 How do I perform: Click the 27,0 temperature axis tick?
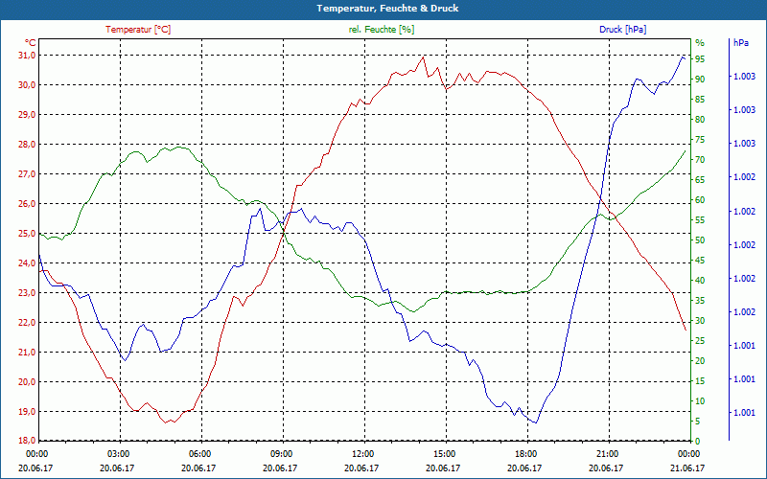point(27,174)
